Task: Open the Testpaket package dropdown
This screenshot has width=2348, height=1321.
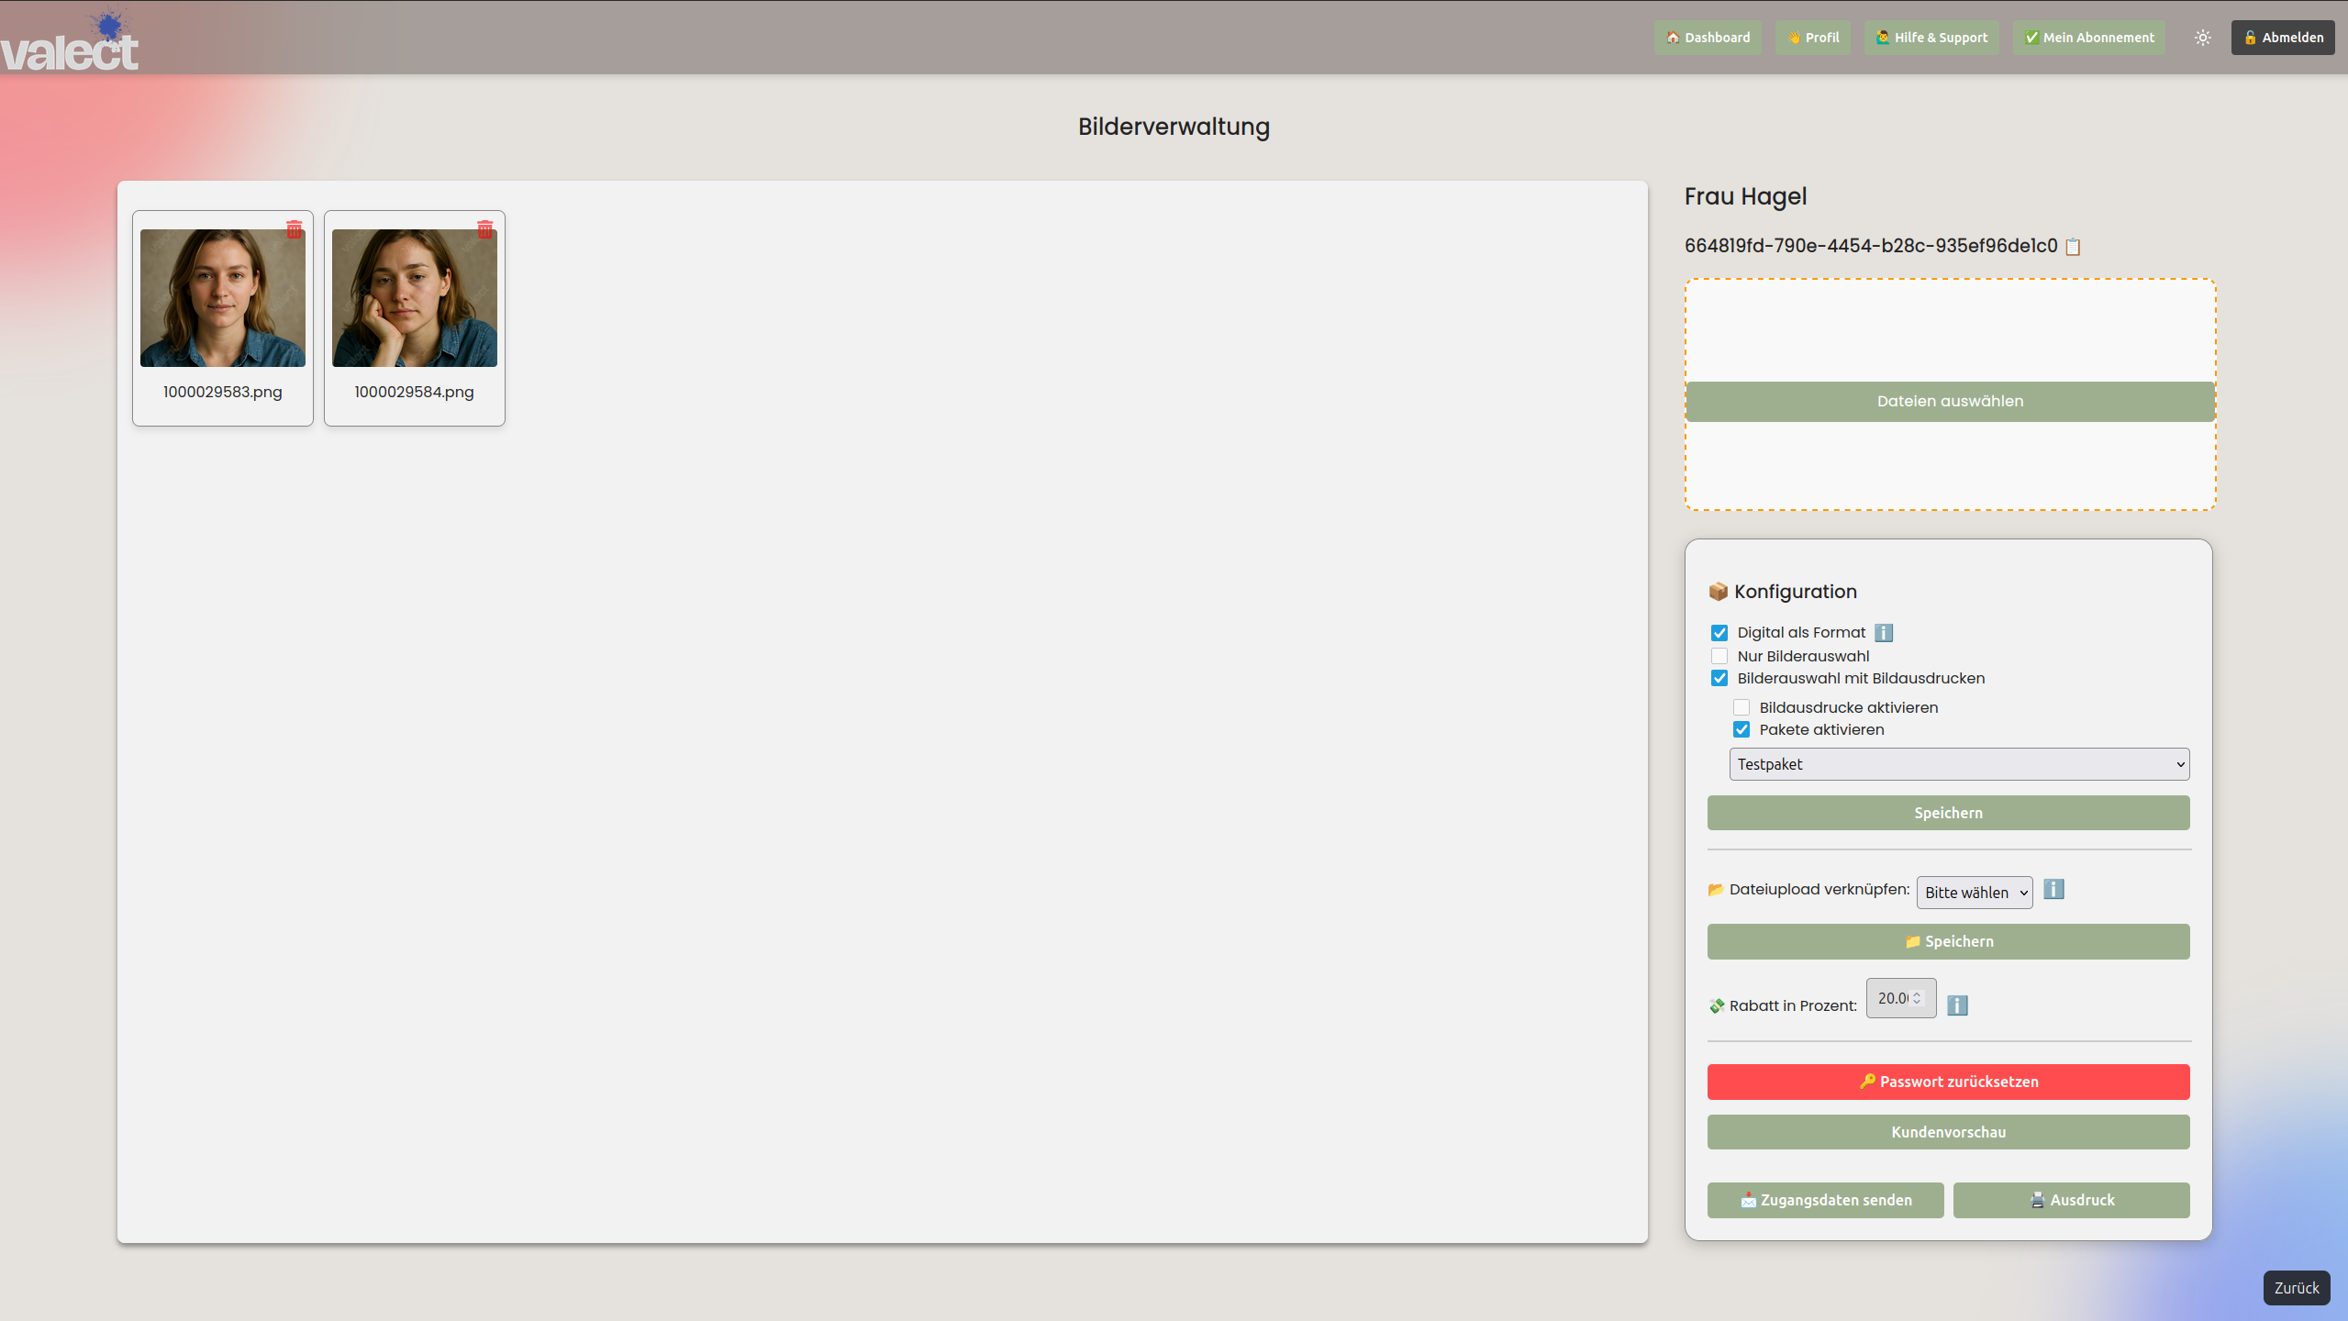Action: click(1959, 764)
